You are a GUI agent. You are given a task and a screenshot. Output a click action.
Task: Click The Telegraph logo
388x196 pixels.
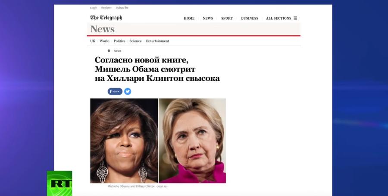[106, 18]
